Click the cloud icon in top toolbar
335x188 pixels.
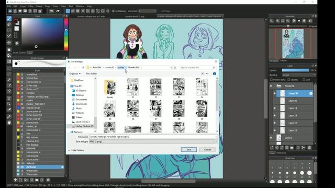pyautogui.click(x=10, y=11)
